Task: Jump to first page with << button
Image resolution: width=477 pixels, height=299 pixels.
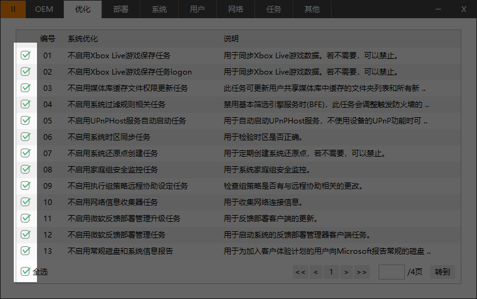Action: (x=300, y=272)
